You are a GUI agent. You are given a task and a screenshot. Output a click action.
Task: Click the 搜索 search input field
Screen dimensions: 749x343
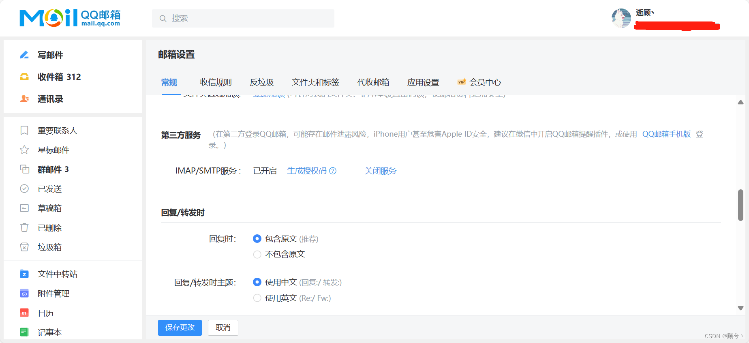tap(243, 18)
